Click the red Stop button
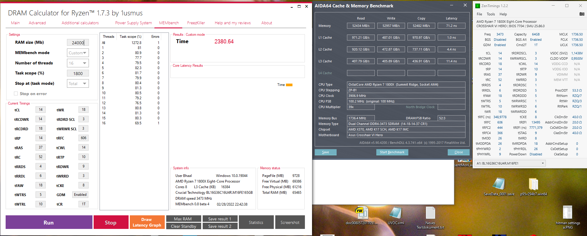Viewport: 587px width, 236px height. click(x=111, y=222)
